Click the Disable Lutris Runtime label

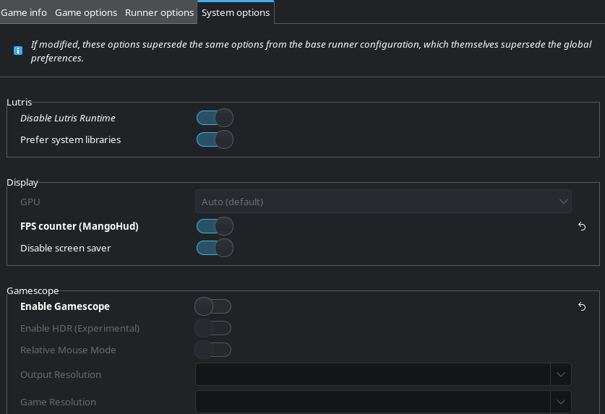[x=68, y=118]
